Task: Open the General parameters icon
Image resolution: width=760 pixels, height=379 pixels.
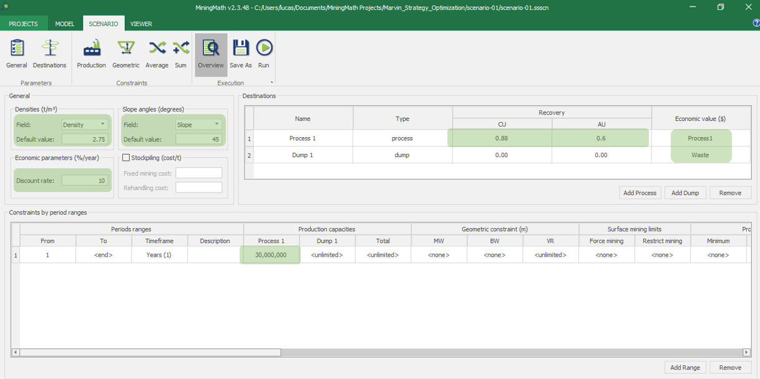Action: [x=17, y=53]
